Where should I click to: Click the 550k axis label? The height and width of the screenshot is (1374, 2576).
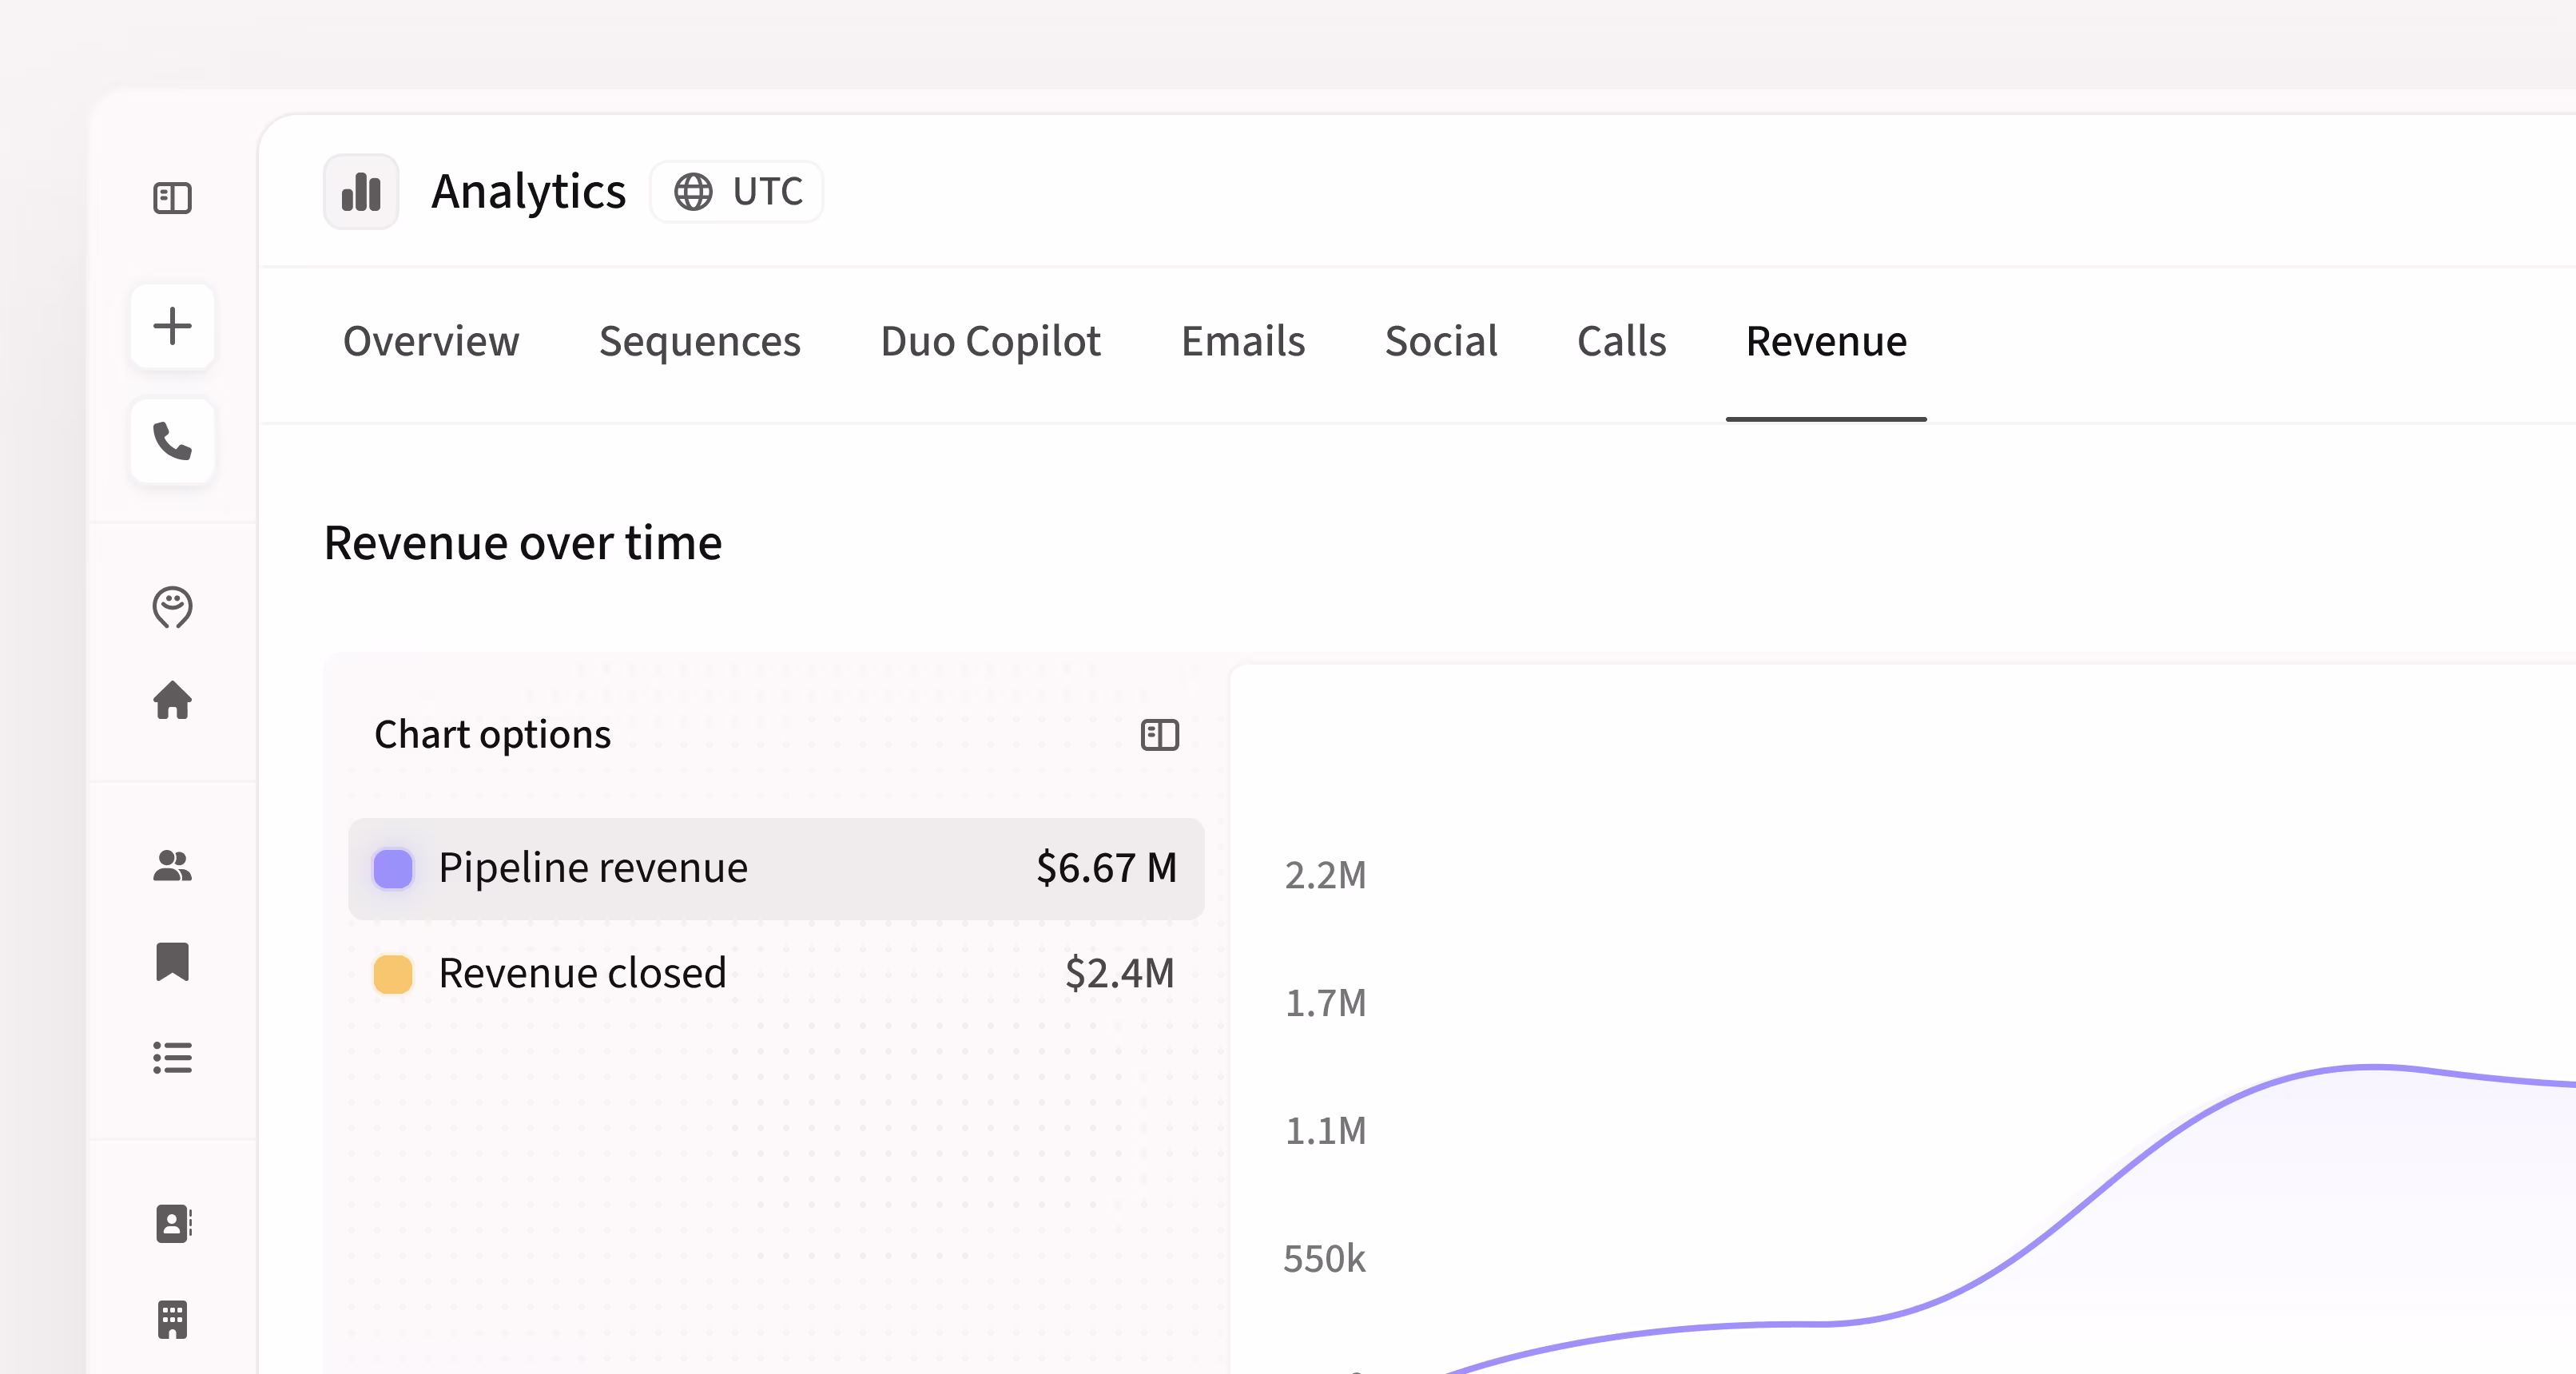(x=1324, y=1259)
